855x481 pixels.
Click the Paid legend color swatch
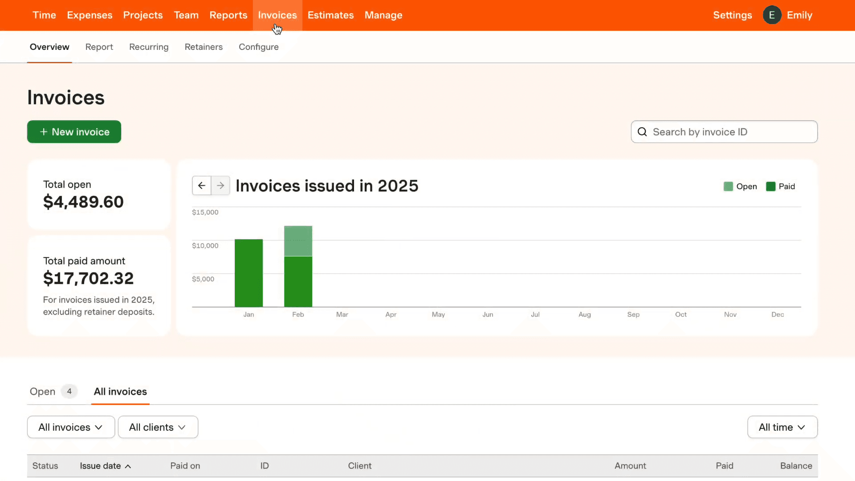click(x=770, y=186)
